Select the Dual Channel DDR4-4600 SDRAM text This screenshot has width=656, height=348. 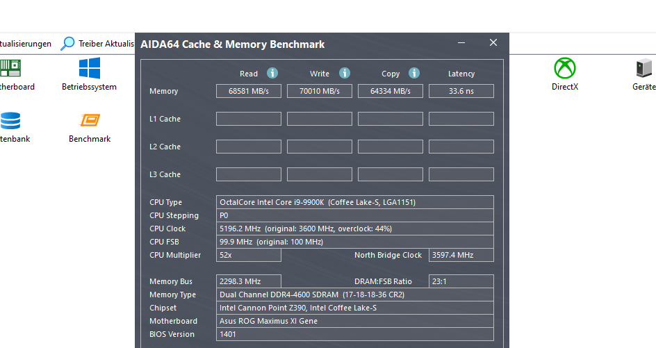tap(355, 295)
